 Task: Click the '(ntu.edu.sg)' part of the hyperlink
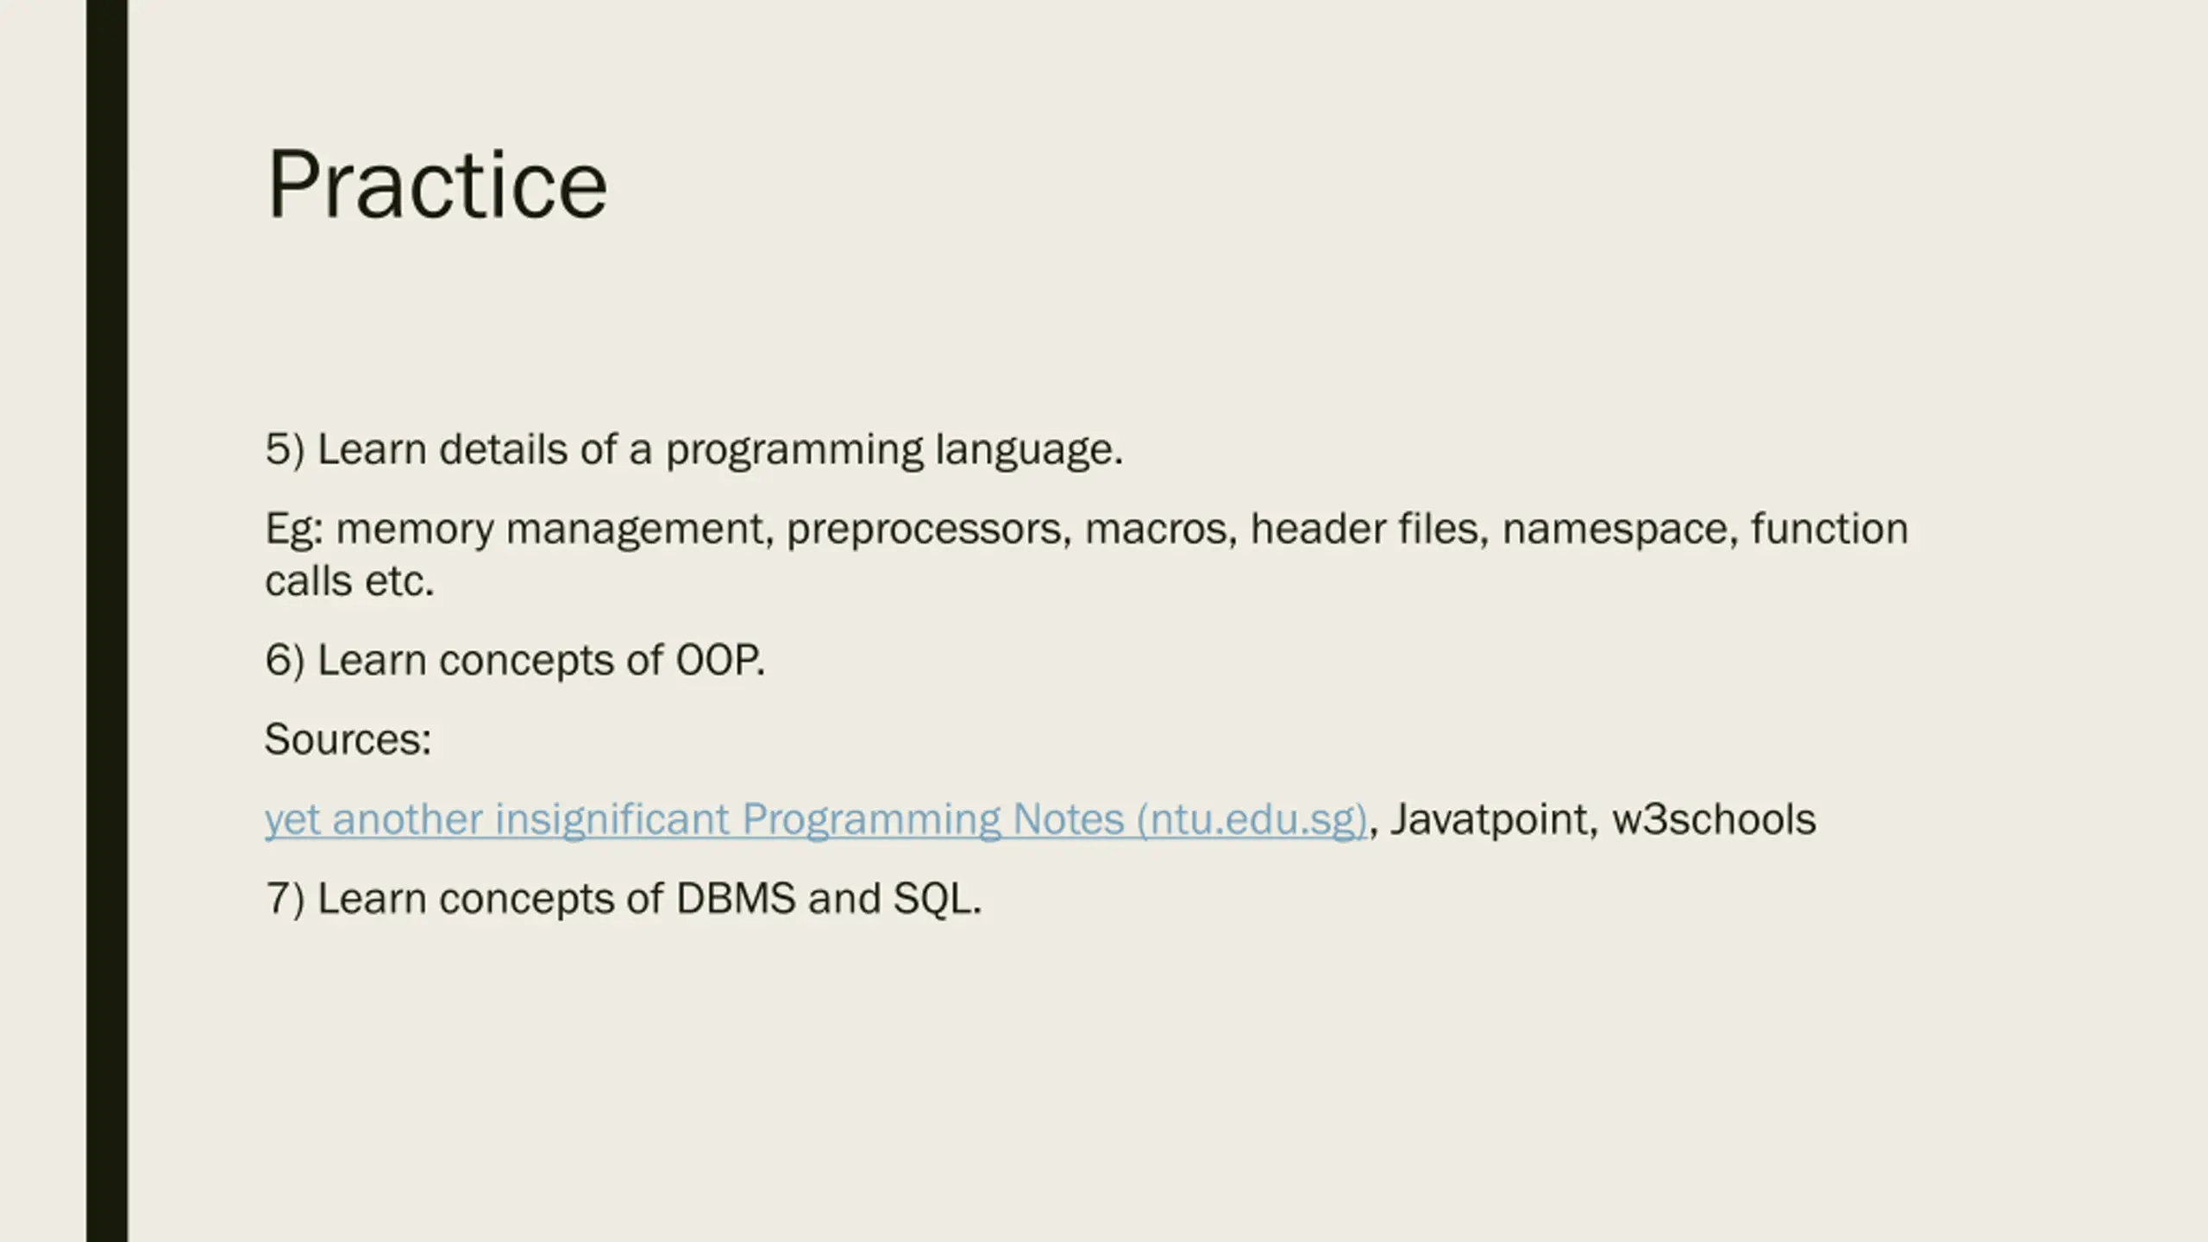click(x=1252, y=819)
